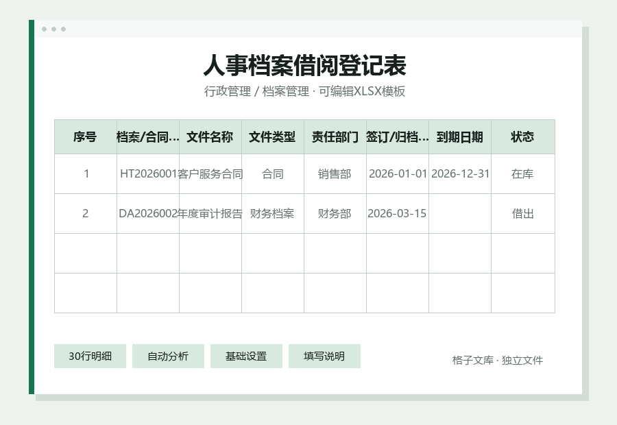Select the 文件类型 column header
Screen dimensions: 617x425
point(273,137)
